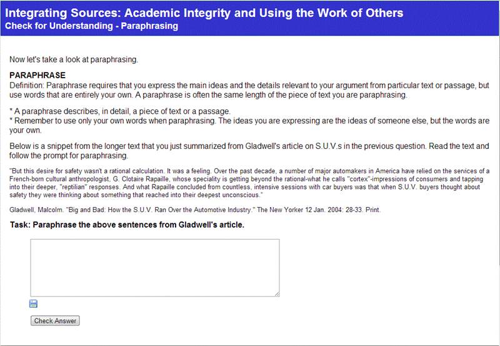Click the Check for Understanding - Paraphrasing subtitle
500x346 pixels.
click(x=91, y=26)
